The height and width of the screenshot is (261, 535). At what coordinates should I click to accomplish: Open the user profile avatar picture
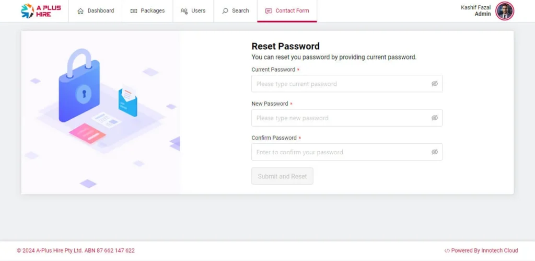505,11
